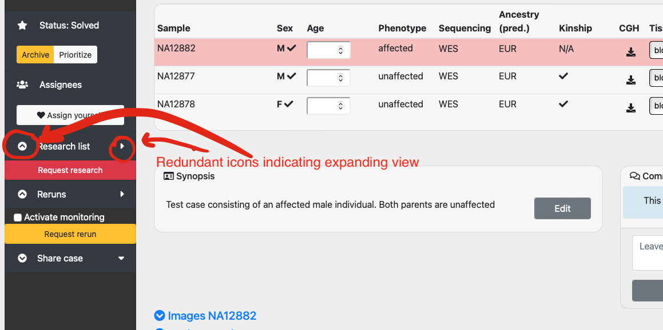Enable the Activate monitoring checkbox

18,217
